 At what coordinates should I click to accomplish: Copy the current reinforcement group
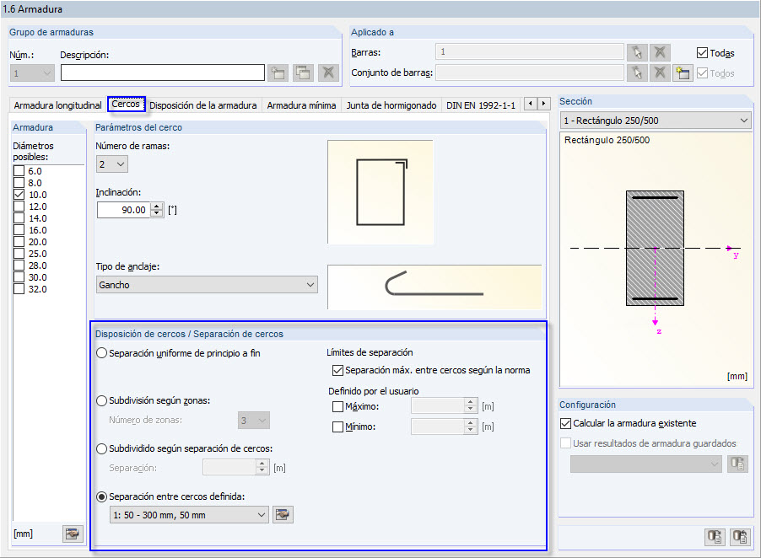(x=304, y=73)
